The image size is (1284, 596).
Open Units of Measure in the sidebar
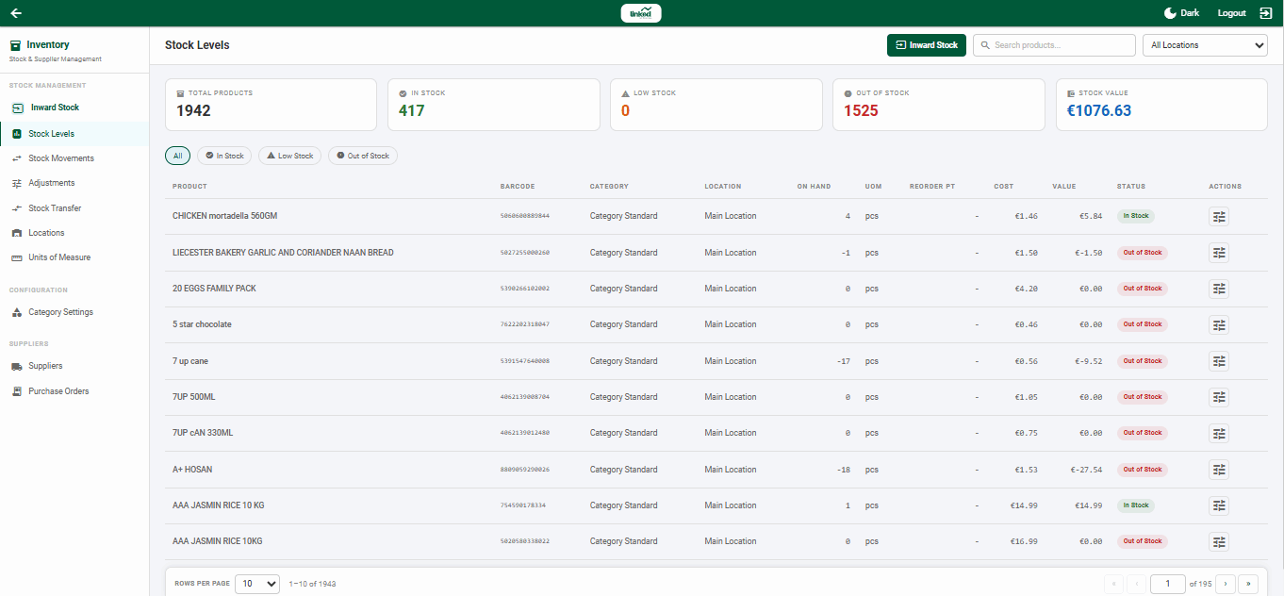[74, 257]
